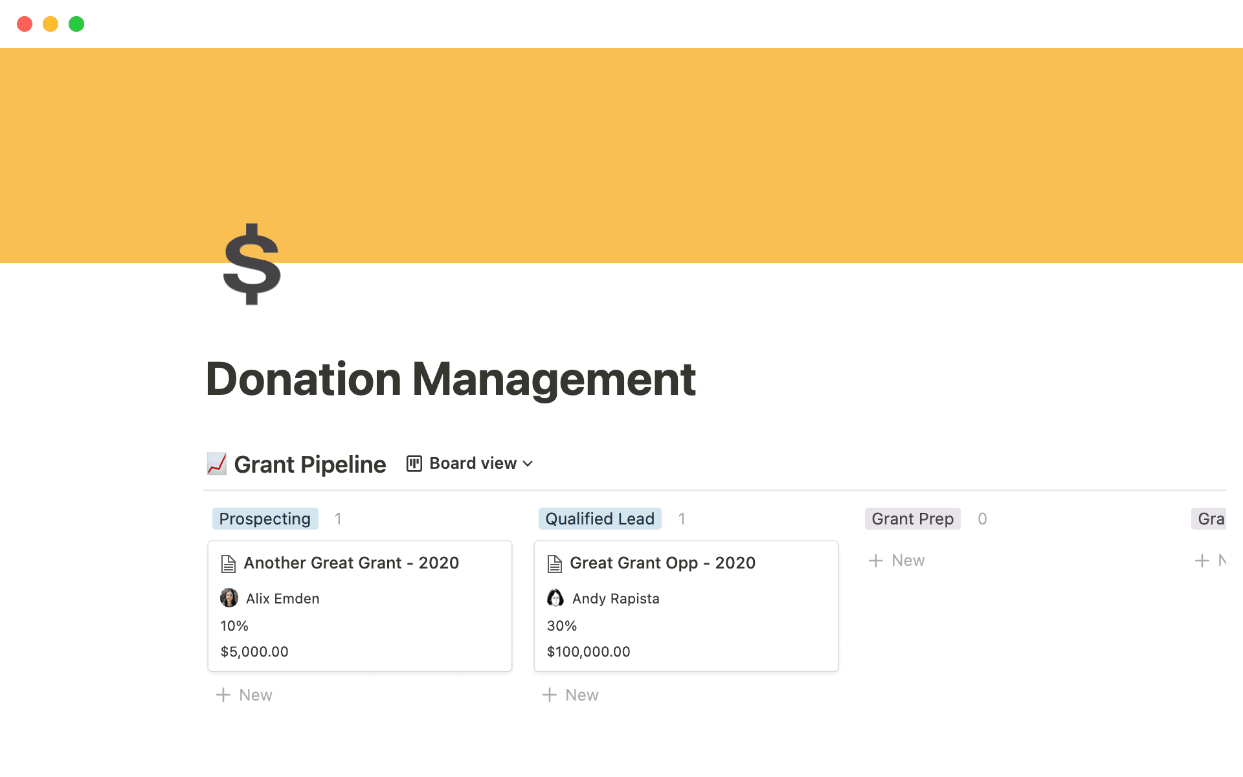Click the green maximize window button
The image size is (1243, 777).
click(76, 24)
